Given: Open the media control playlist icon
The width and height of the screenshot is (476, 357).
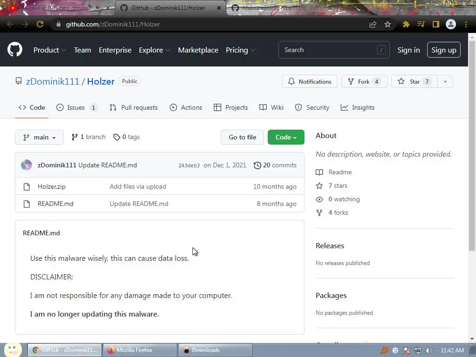Looking at the screenshot, I should coord(421,24).
